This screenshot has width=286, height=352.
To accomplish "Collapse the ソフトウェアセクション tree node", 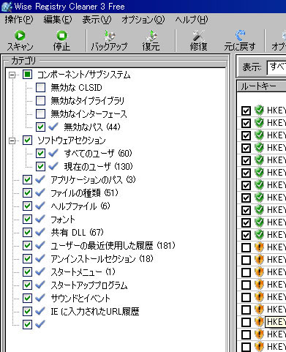I will (12, 141).
